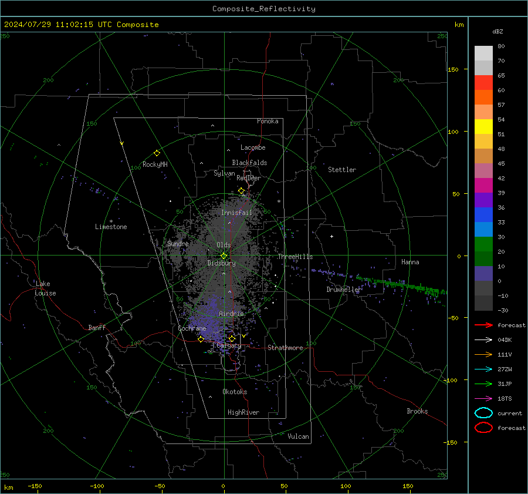Pick the bright red dBZ legend swatch
The width and height of the screenshot is (528, 494).
pos(483,82)
